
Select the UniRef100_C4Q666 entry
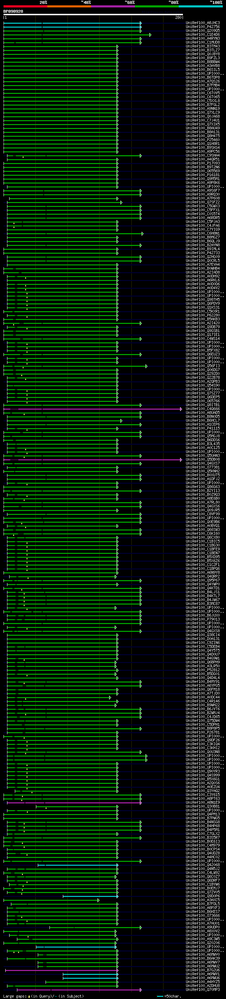203,409
